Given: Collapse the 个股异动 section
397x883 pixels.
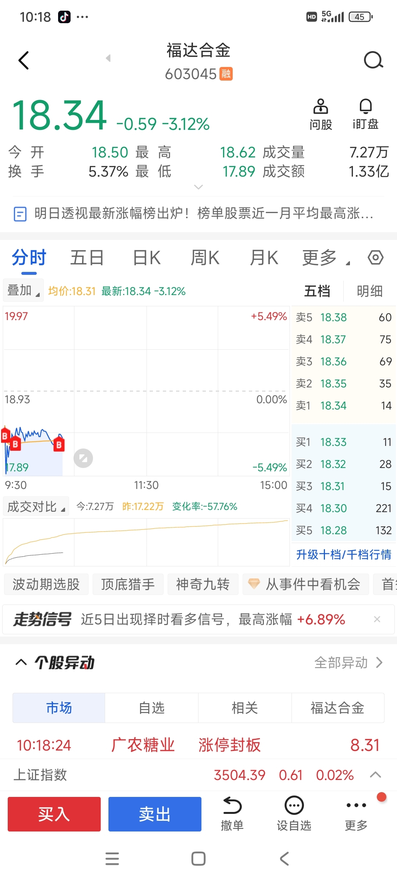Looking at the screenshot, I should pyautogui.click(x=21, y=663).
